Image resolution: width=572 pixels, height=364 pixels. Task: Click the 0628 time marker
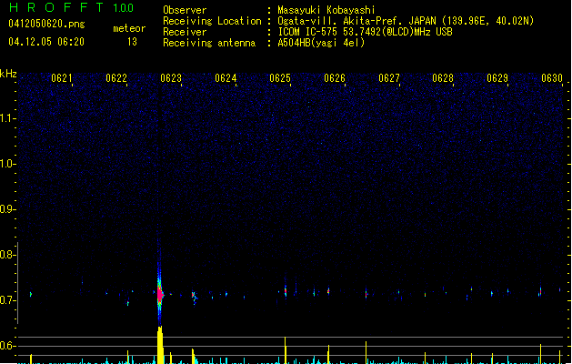443,78
